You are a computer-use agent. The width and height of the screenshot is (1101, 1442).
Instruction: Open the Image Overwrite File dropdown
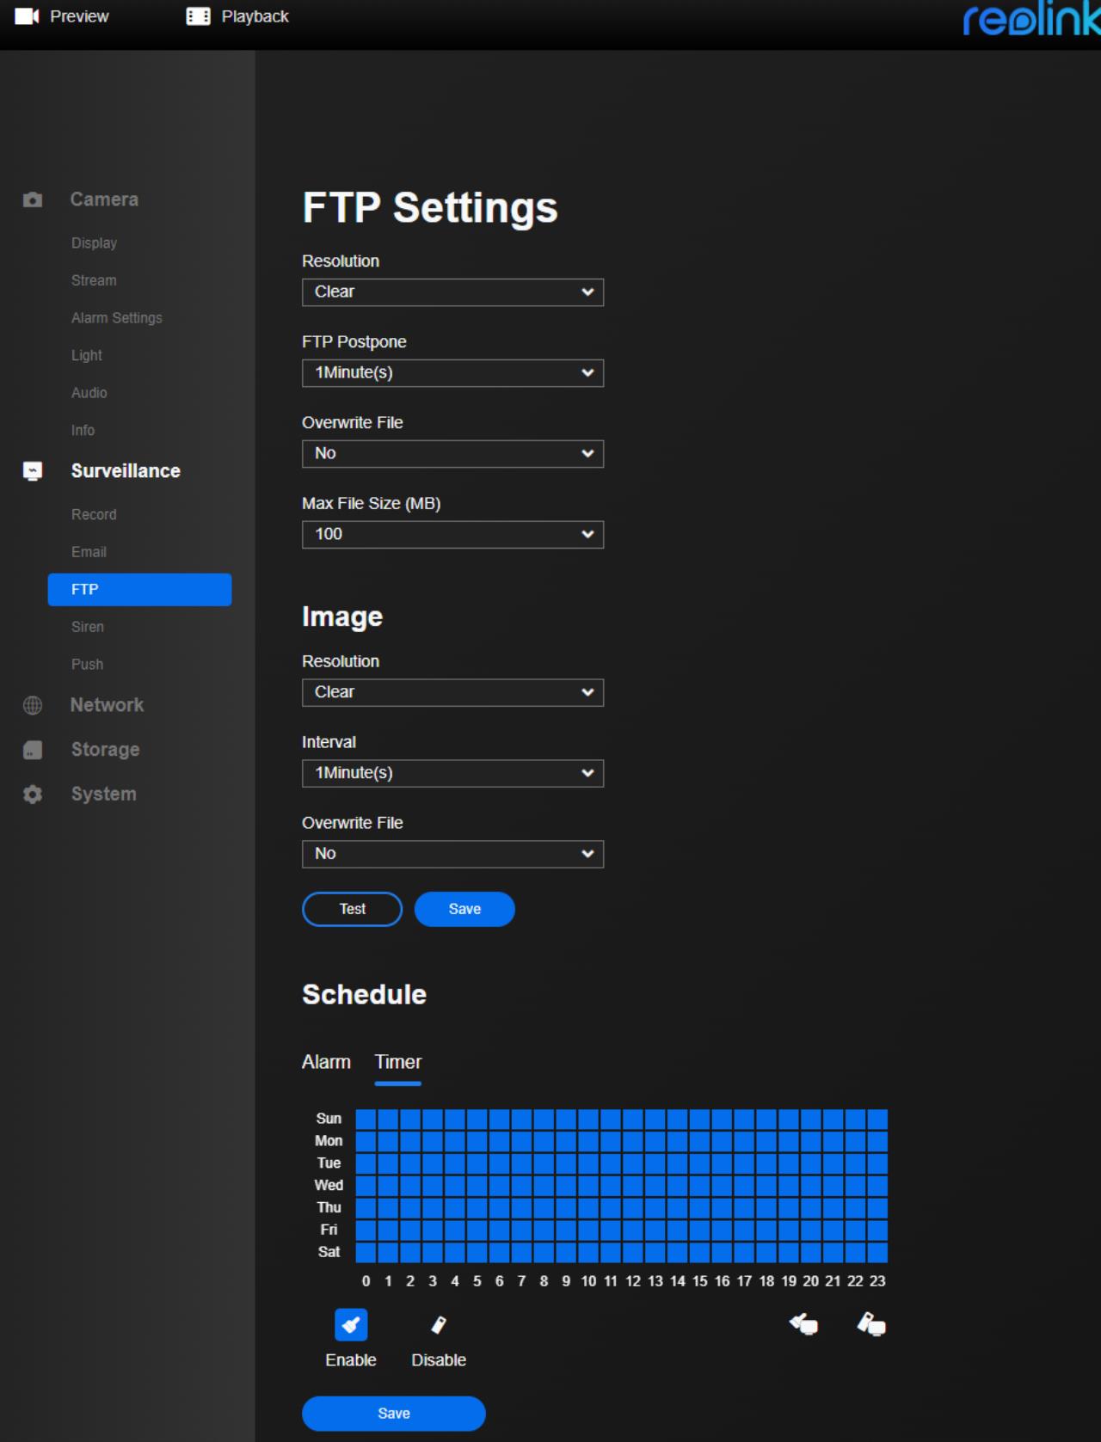point(452,855)
